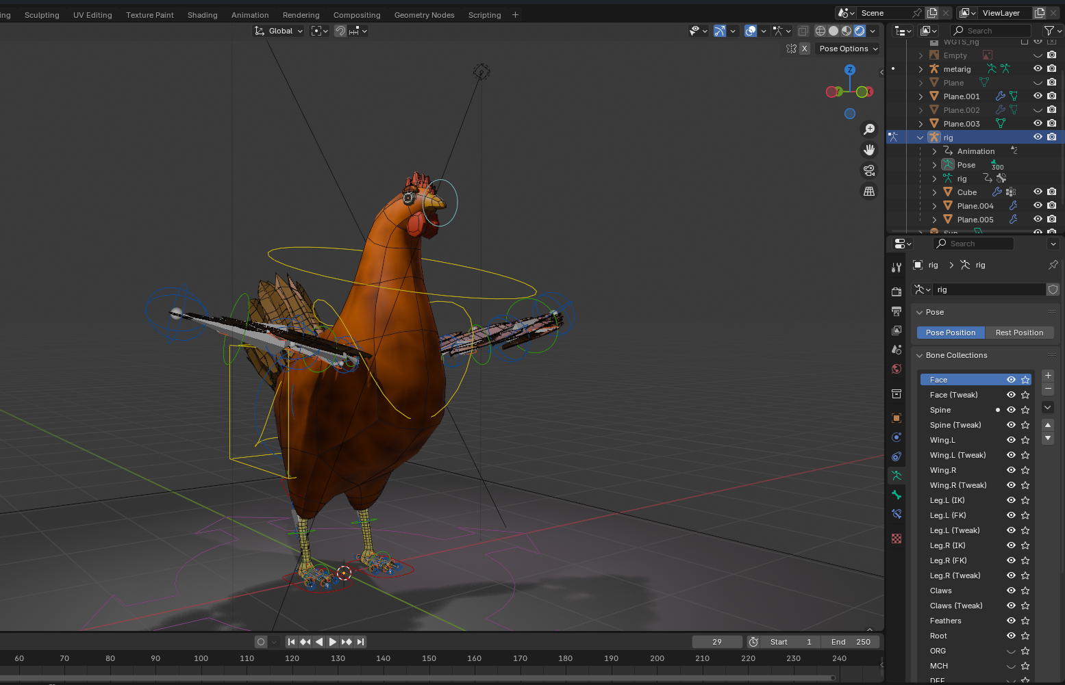
Task: Hide the Cube object in the outliner
Action: (1037, 191)
